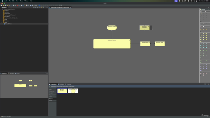Switch to the Models tab

tap(4, 7)
